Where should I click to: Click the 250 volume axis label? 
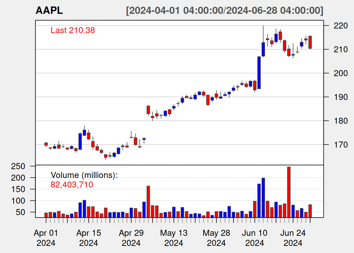pos(18,166)
